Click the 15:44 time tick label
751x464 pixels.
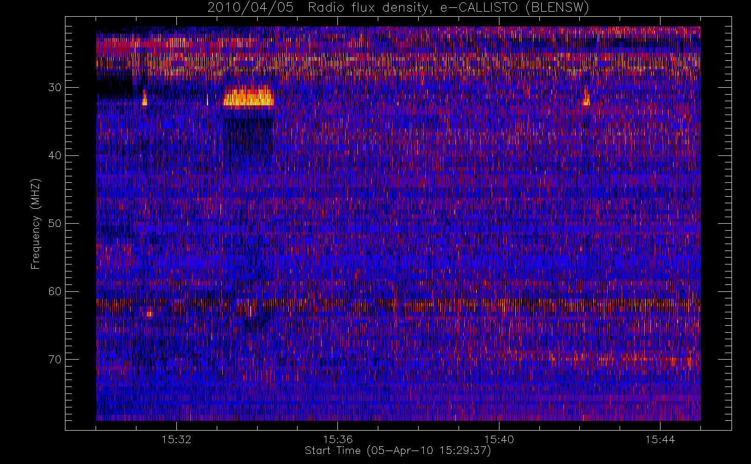tap(660, 439)
